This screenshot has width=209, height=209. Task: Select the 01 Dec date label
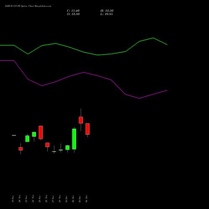coord(66,199)
